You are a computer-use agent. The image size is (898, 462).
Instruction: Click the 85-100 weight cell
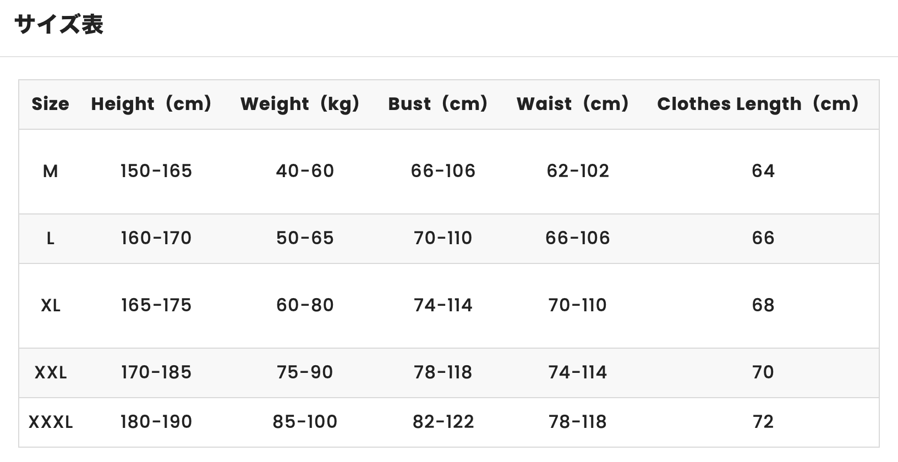(x=305, y=422)
